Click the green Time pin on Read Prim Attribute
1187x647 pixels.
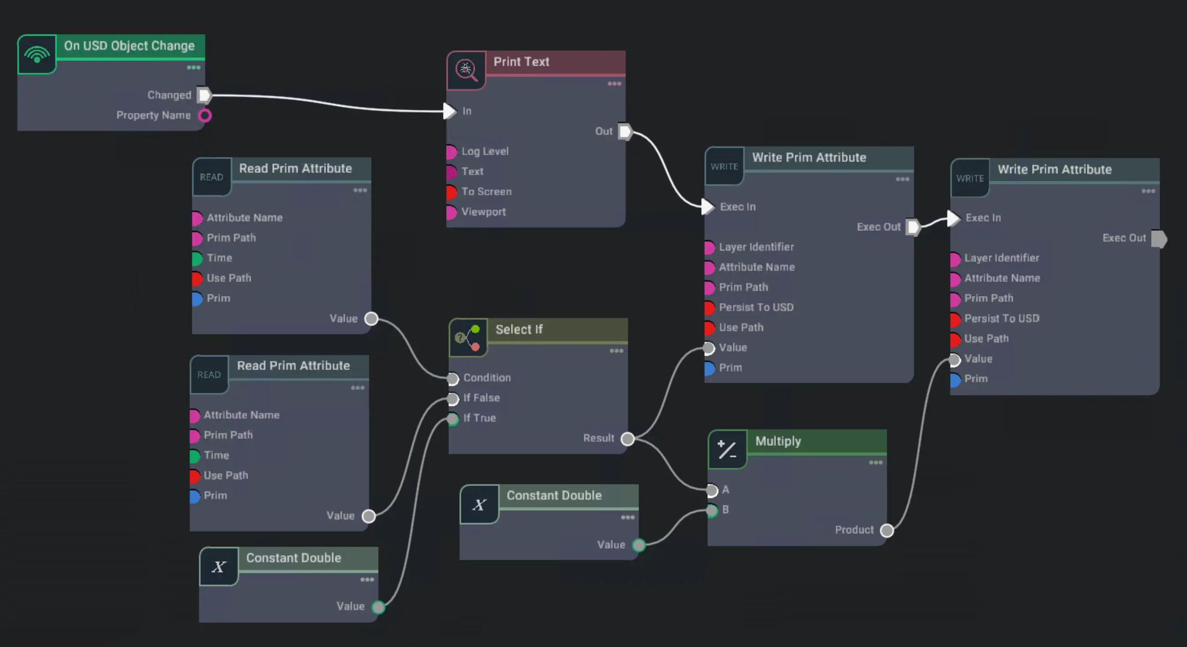(197, 259)
